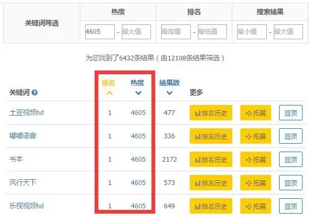
Task: Pin 土豆视频hd with 置顶 button
Action: coord(291,113)
